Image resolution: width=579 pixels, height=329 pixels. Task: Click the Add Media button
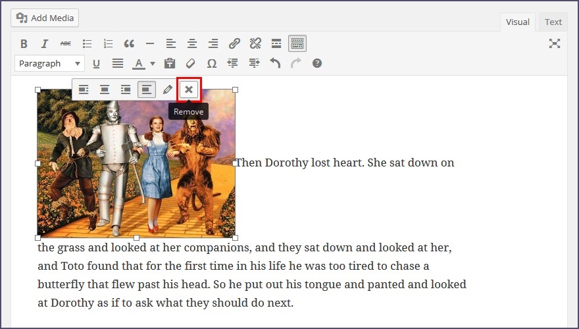45,18
